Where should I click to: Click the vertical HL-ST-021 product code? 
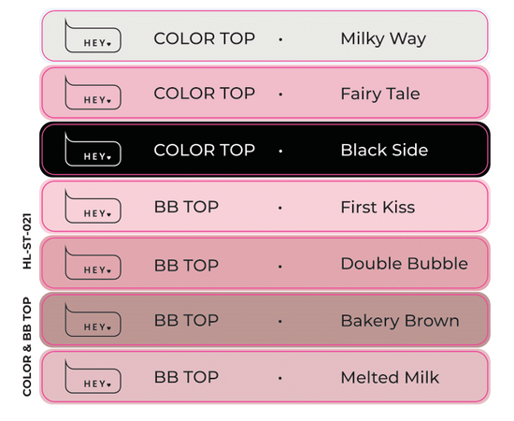click(27, 241)
